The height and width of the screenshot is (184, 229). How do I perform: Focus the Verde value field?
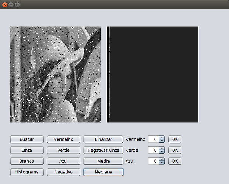point(153,150)
